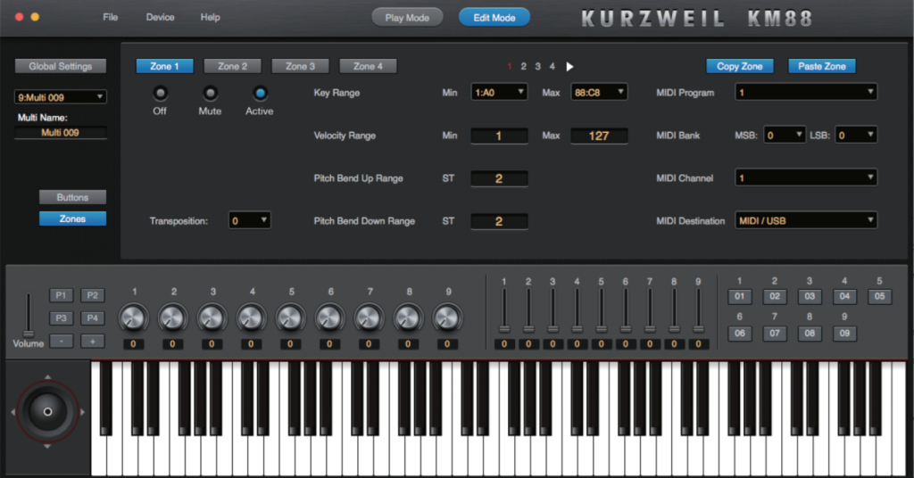Click fader slider 1
This screenshot has height=478, width=914.
coord(504,329)
